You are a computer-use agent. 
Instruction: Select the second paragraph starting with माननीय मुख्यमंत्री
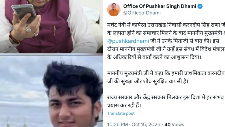tap(166, 77)
